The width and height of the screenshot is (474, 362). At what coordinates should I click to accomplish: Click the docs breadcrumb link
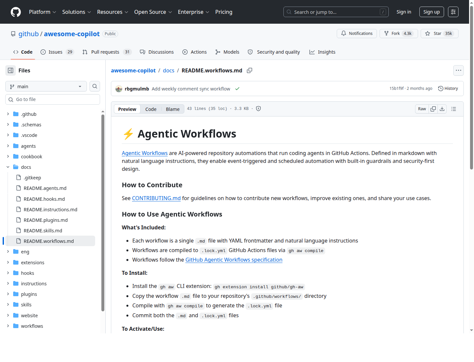169,70
